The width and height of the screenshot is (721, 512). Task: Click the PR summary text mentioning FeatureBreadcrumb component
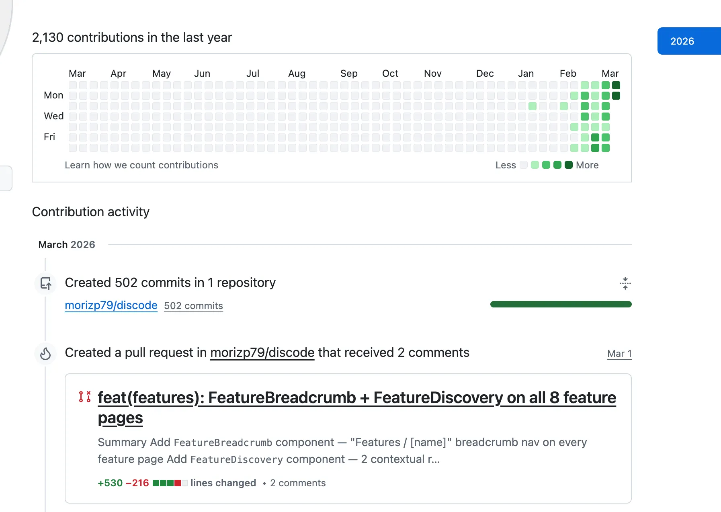tap(342, 451)
